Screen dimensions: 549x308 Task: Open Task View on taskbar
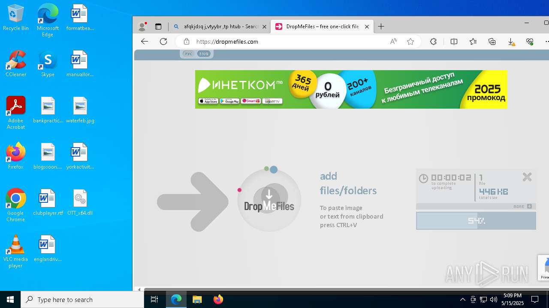tap(154, 299)
